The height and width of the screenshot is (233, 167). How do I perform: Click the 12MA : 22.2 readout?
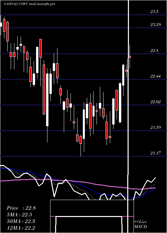click(x=21, y=228)
